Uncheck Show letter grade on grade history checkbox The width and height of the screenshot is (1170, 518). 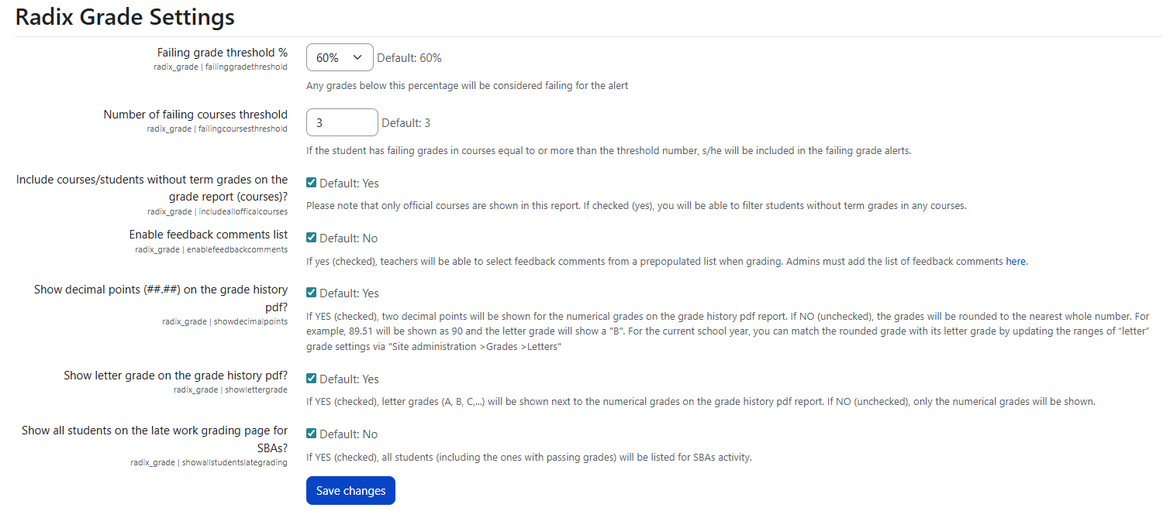[x=312, y=379]
